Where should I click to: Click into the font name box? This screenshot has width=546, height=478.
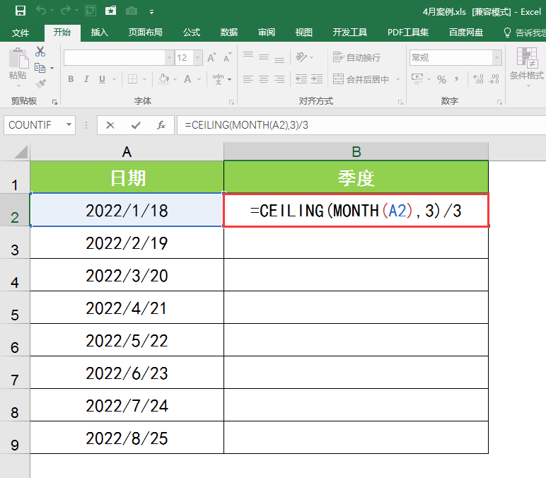[x=114, y=57]
